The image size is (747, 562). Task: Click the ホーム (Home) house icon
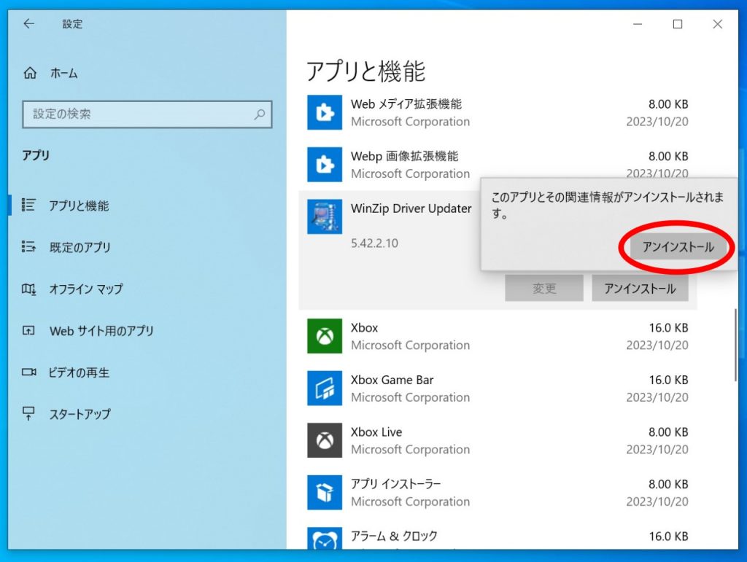coord(30,73)
